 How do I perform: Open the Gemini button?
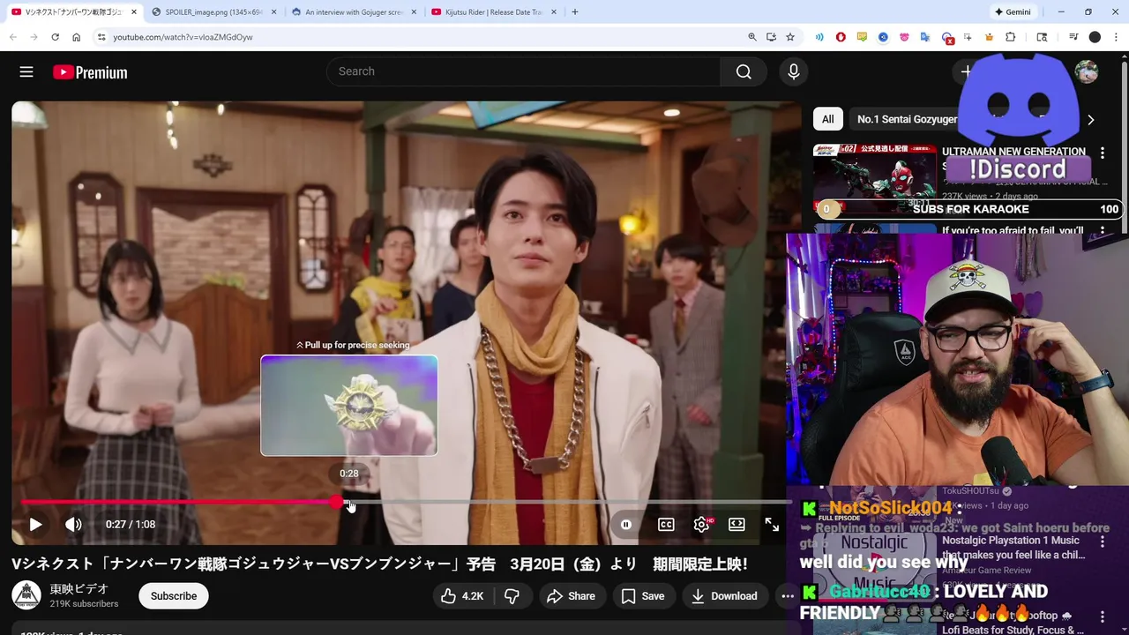[x=1013, y=12]
